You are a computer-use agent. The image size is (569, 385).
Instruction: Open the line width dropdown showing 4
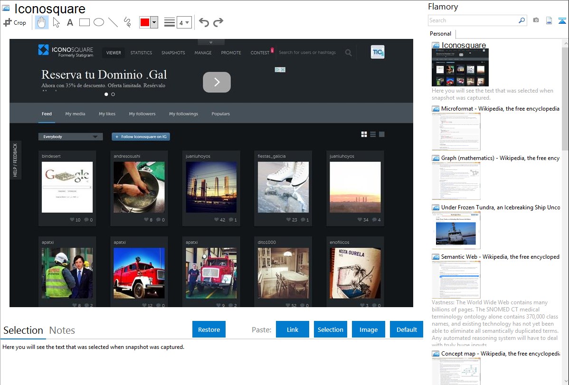[x=184, y=22]
